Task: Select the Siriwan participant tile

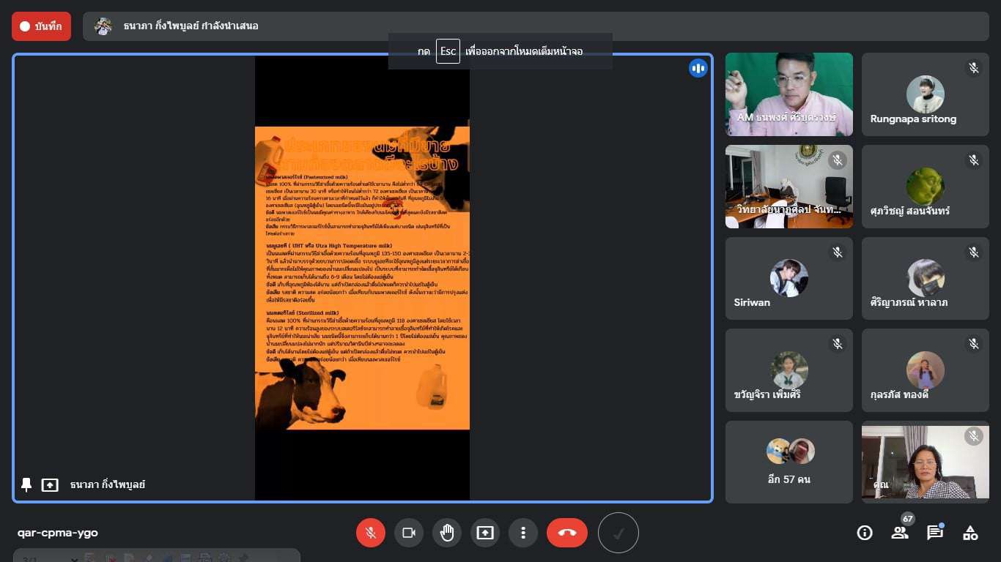Action: (x=788, y=279)
